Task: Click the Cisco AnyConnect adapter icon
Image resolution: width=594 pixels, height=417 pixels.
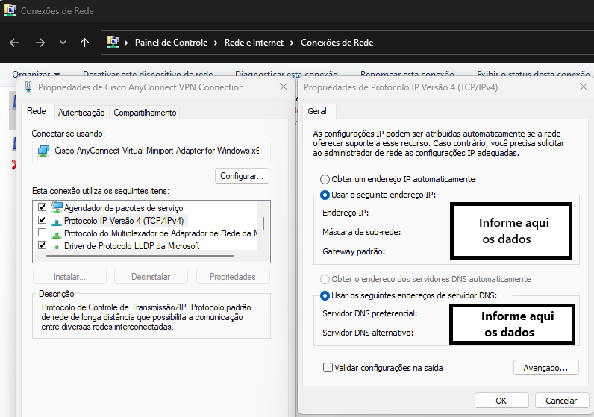Action: point(43,151)
